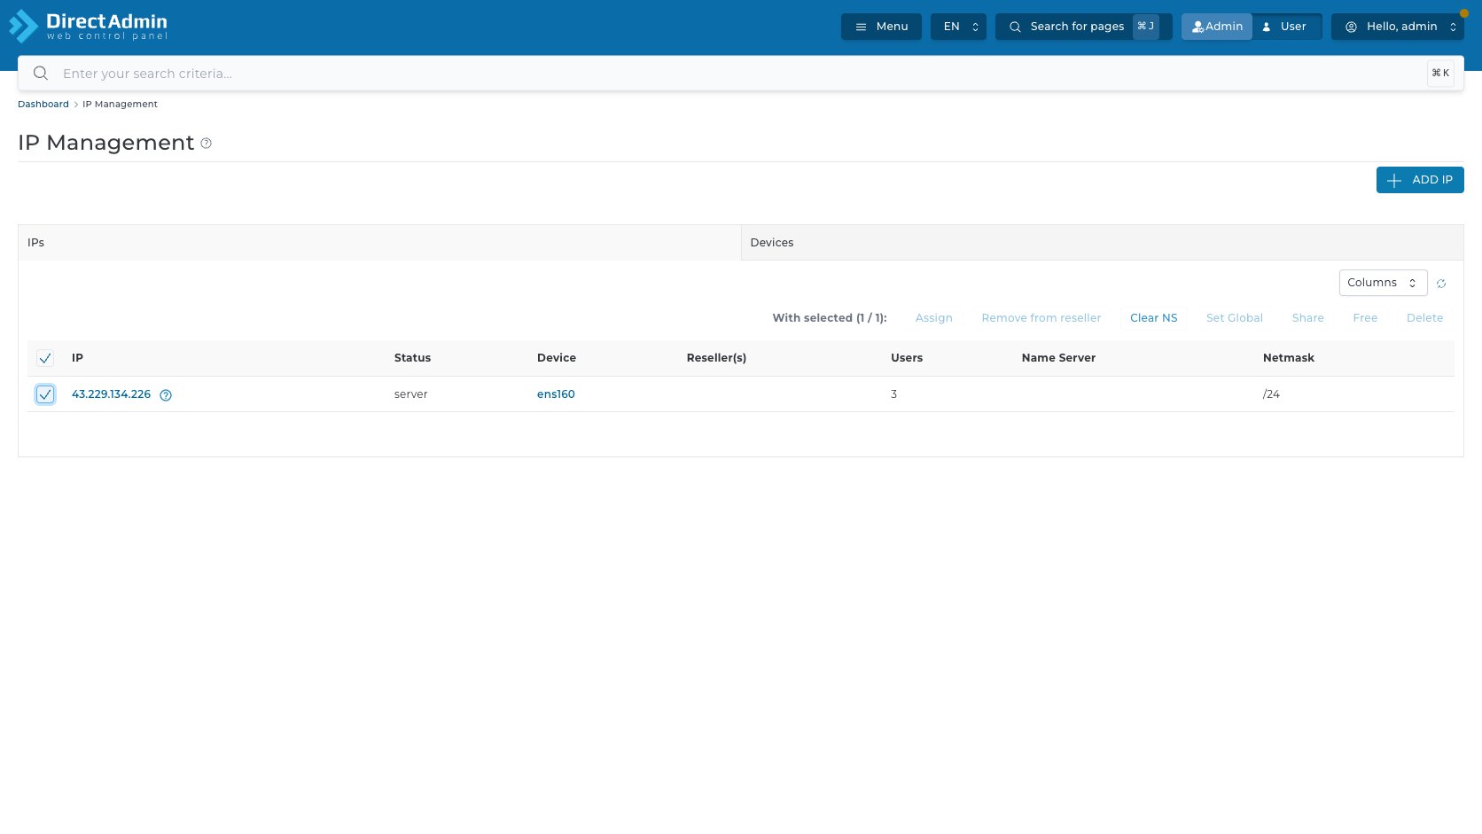Open the Columns dropdown
Image resolution: width=1482 pixels, height=834 pixels.
[x=1383, y=283]
